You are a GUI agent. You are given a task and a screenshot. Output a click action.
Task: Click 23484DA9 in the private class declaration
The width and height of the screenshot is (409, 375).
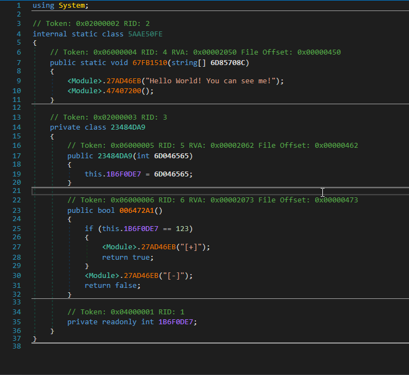128,127
